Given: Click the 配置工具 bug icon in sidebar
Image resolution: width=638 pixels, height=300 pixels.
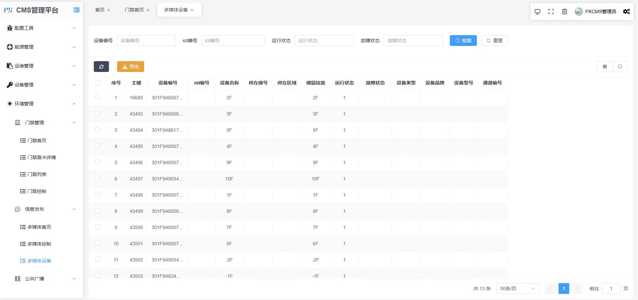Looking at the screenshot, I should [10, 28].
